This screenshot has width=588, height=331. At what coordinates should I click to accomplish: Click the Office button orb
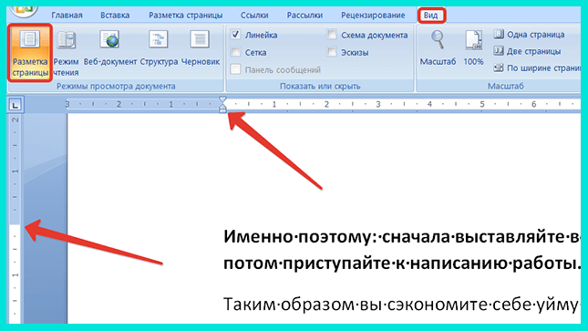coord(24,11)
